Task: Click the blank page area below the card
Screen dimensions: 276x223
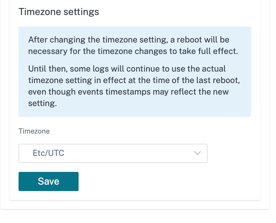Action: pos(135,216)
